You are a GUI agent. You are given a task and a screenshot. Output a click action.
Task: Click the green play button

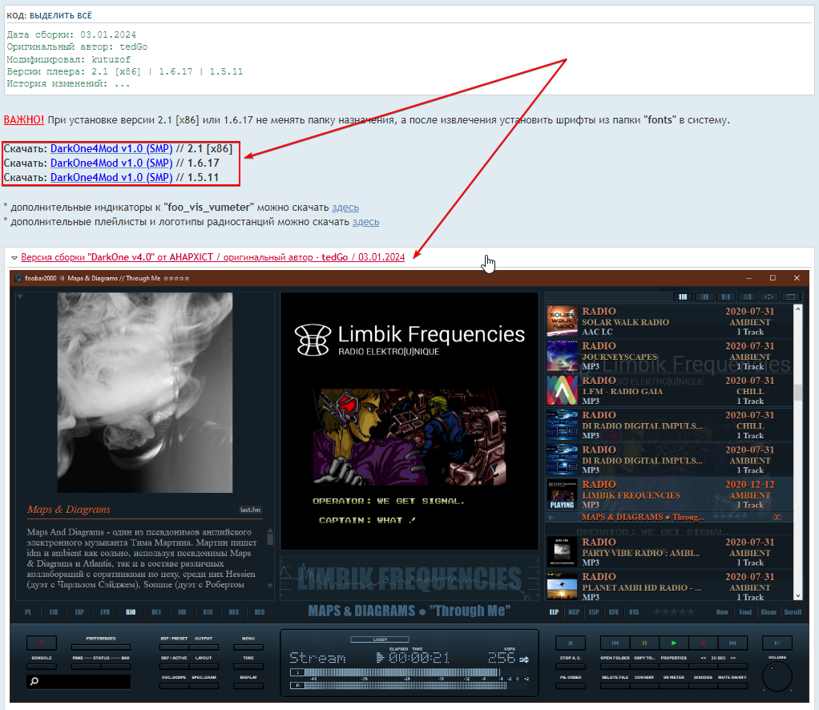pos(674,643)
